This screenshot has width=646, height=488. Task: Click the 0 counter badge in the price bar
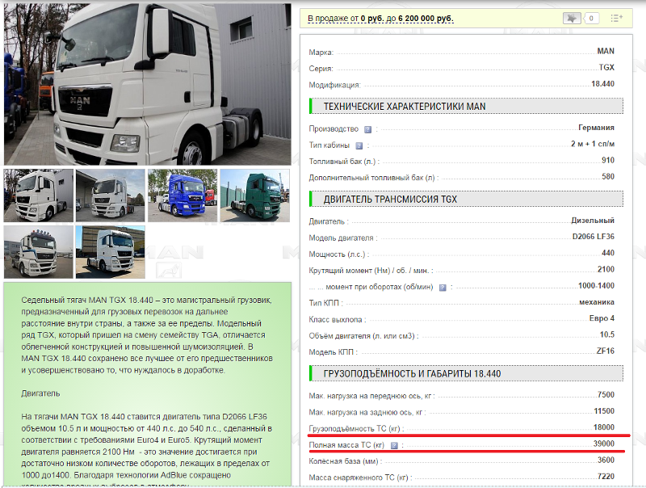coord(591,18)
